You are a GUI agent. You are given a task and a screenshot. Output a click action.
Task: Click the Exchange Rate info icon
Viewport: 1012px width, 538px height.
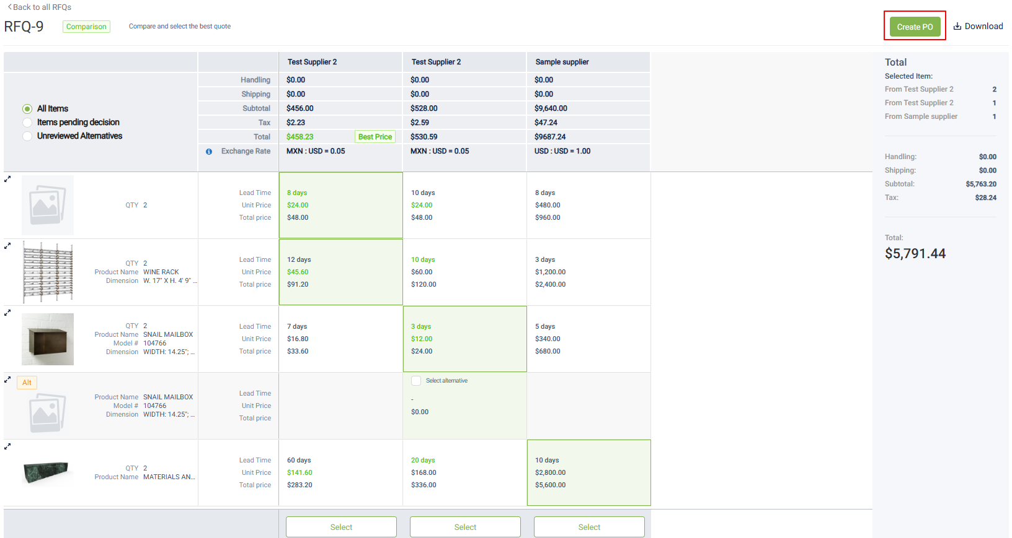209,152
